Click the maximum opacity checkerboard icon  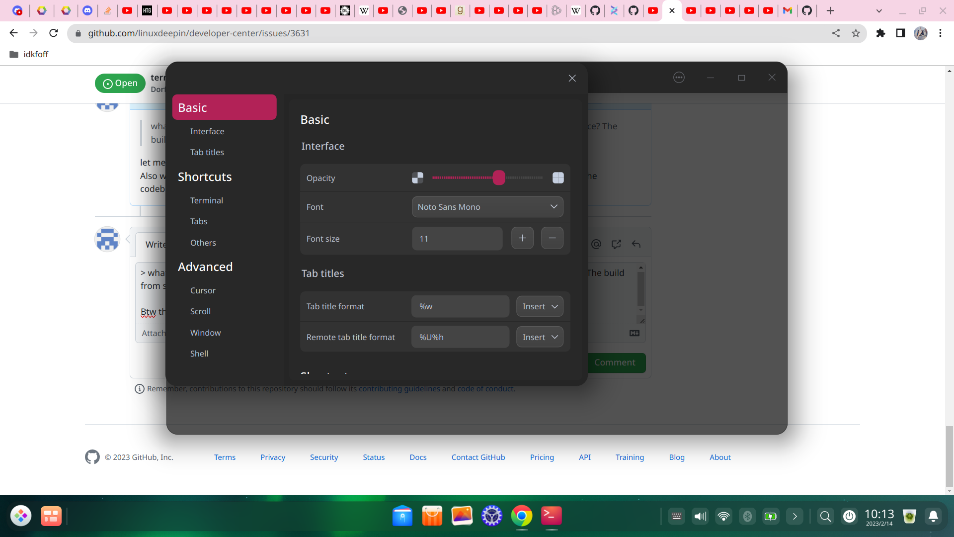[558, 178]
